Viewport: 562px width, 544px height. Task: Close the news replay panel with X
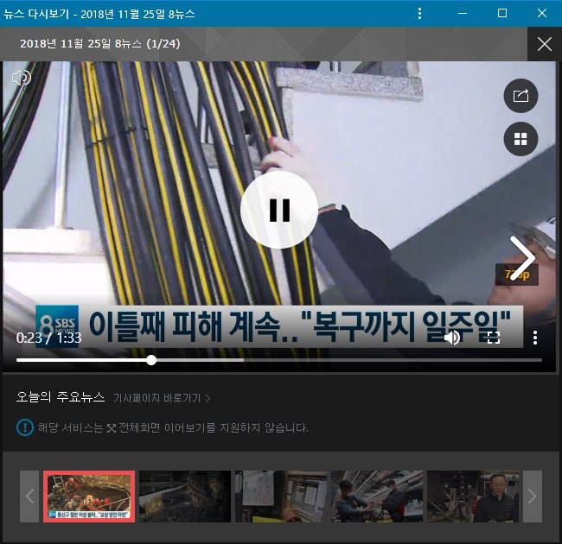pos(545,44)
